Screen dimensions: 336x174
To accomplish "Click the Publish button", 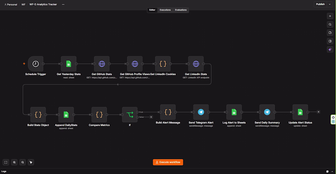I will pos(320,4).
